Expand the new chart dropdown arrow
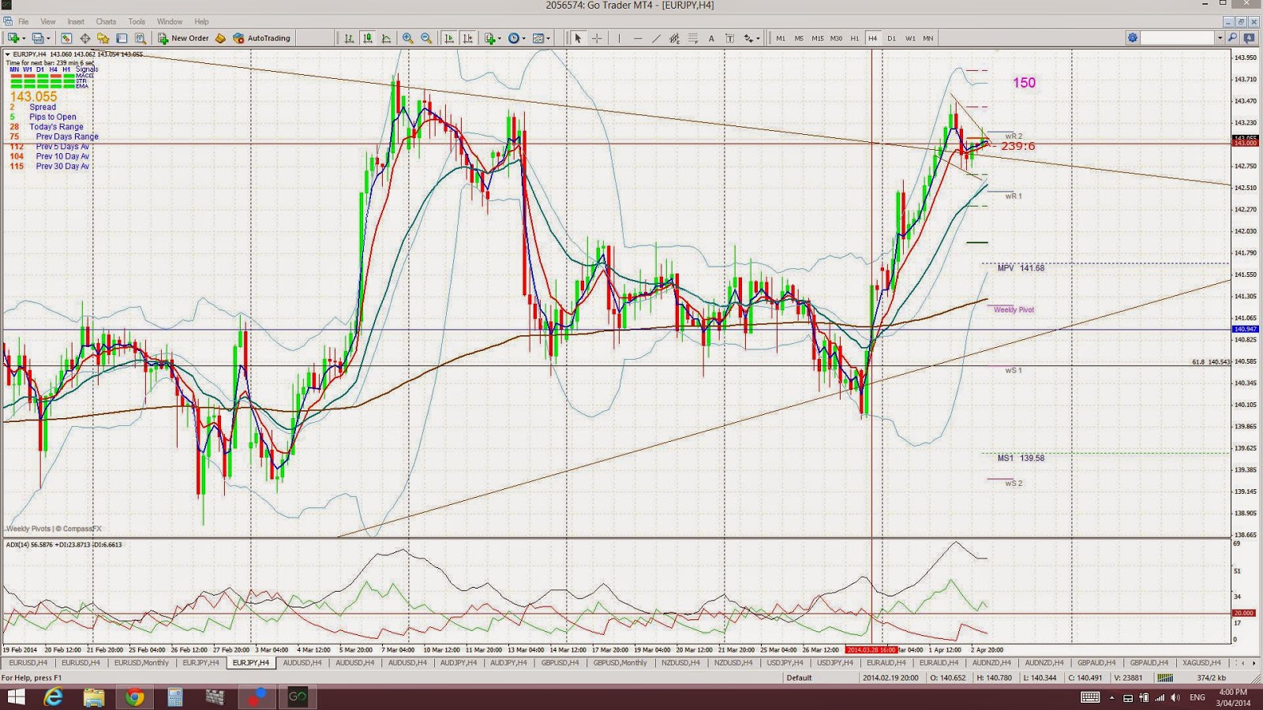The image size is (1263, 710). [x=24, y=38]
